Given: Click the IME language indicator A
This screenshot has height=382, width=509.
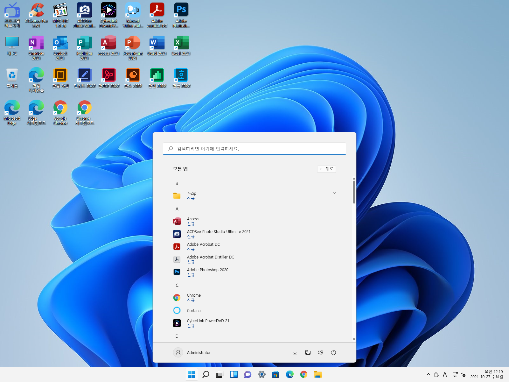Looking at the screenshot, I should [445, 374].
